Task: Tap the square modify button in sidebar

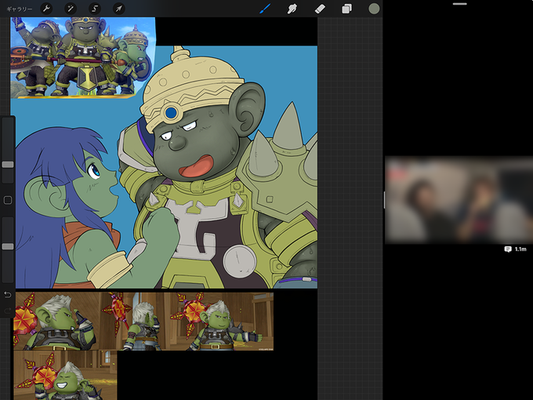Action: click(8, 200)
